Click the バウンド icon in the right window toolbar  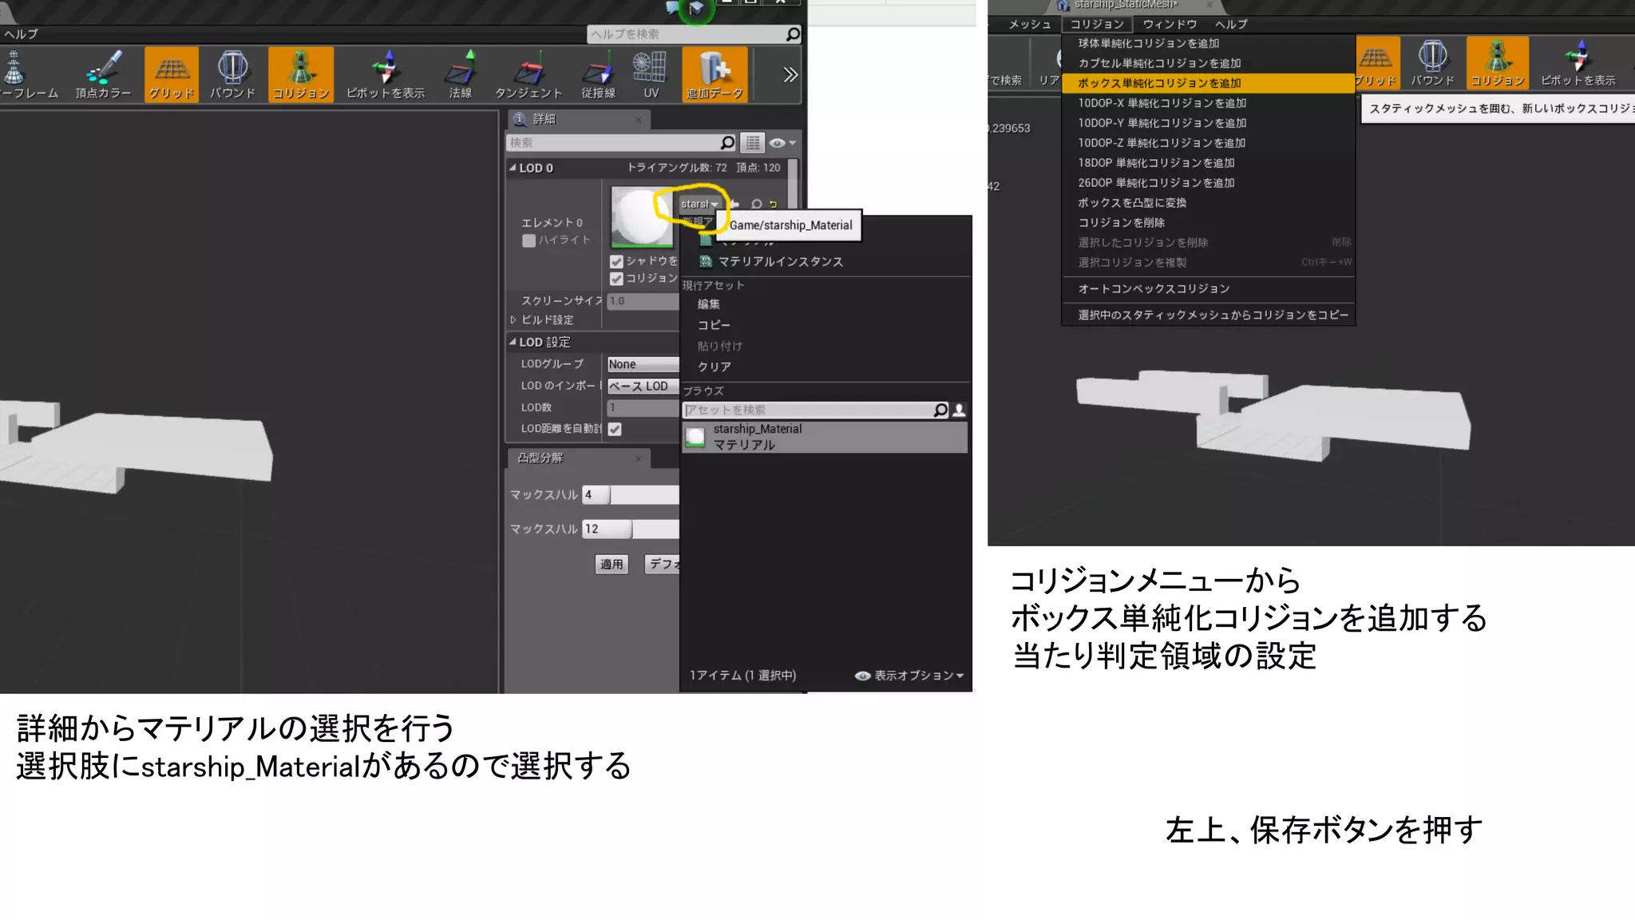pos(1432,63)
